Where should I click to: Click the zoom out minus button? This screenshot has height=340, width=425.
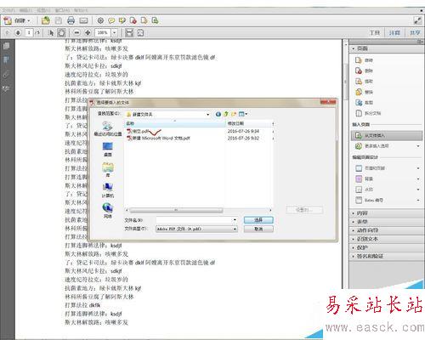click(76, 33)
